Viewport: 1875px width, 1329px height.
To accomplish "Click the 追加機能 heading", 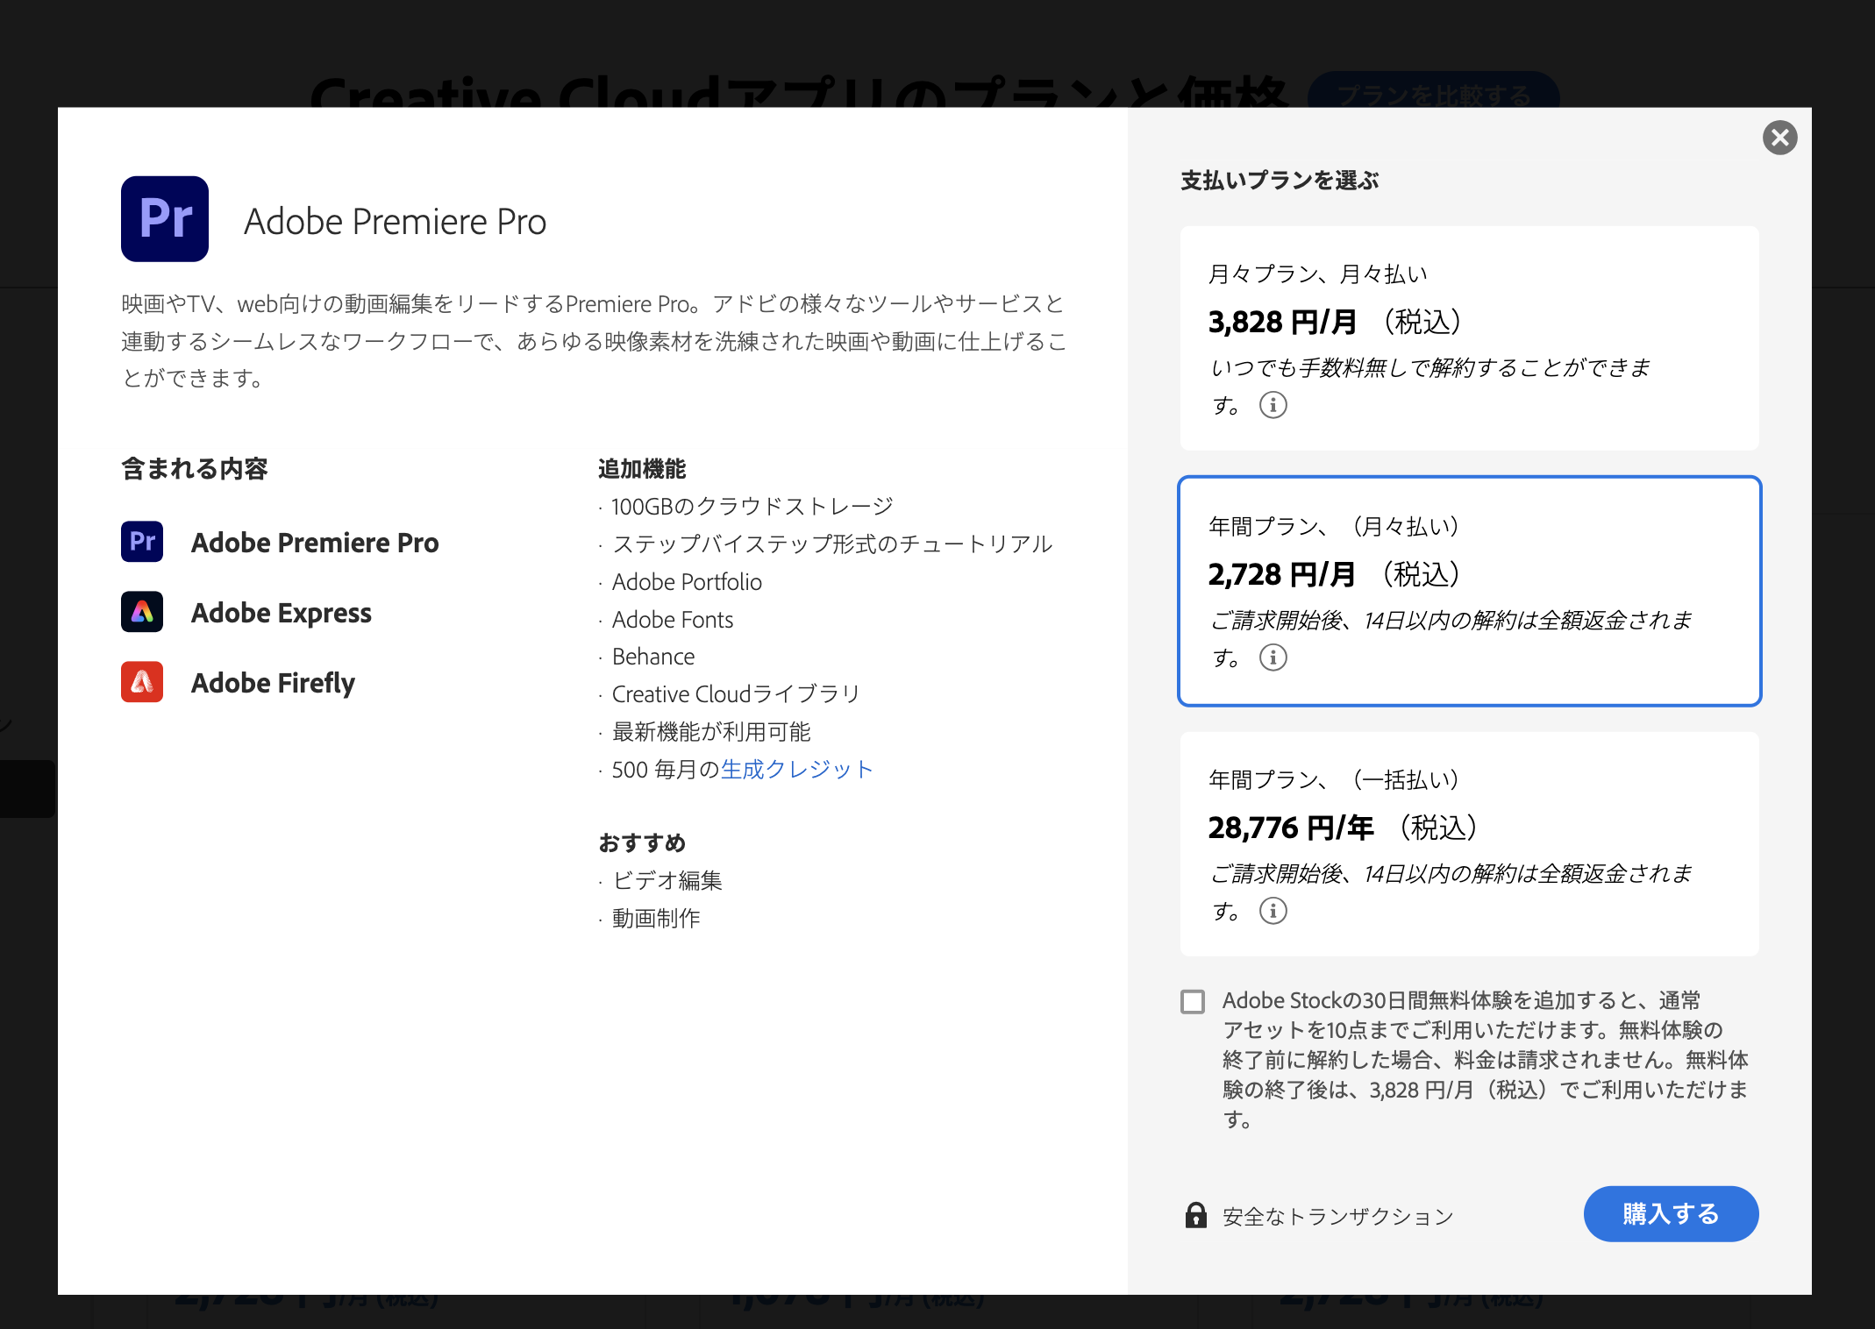I will pos(641,469).
